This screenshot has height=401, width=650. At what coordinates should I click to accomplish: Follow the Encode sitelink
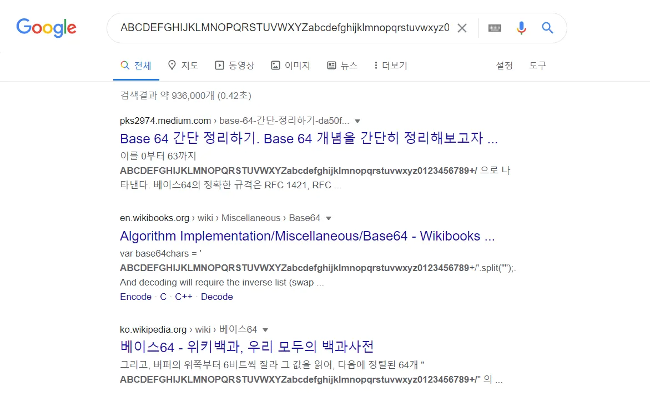pos(135,297)
